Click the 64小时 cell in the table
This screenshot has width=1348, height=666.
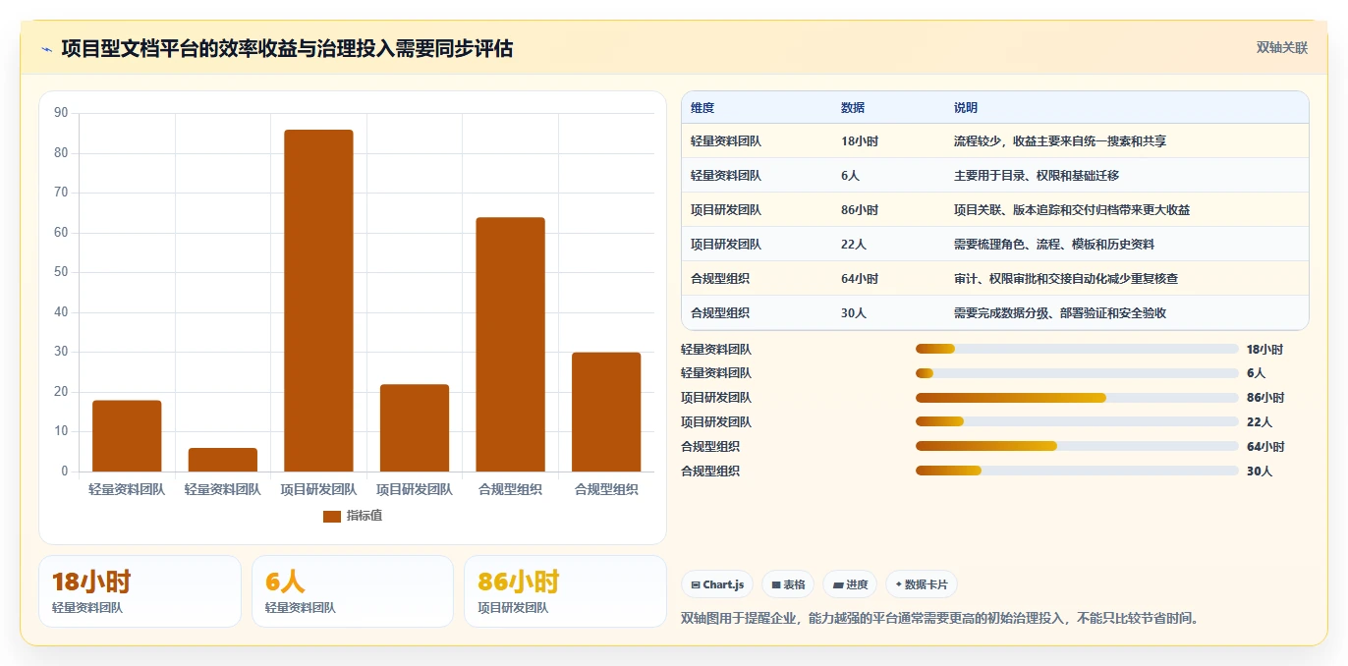[860, 279]
